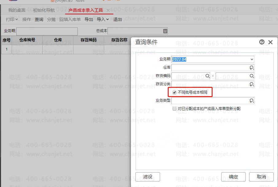Select row number 1 in the table
278x187 pixels.
coord(6,49)
